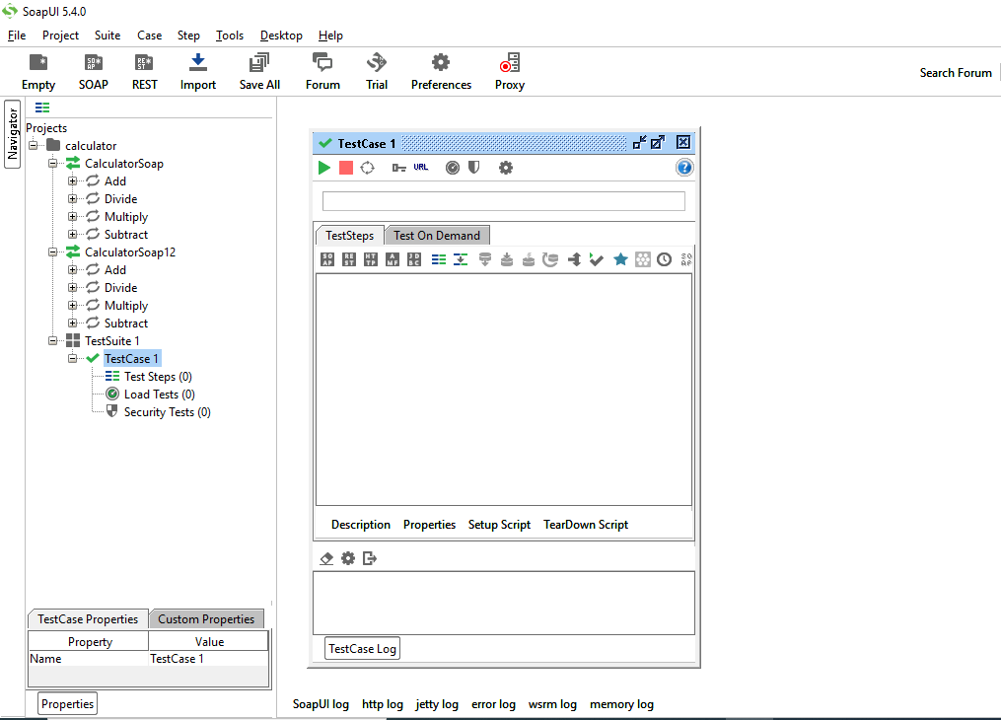Click the TestCase progress bar field
Image resolution: width=1001 pixels, height=720 pixels.
pyautogui.click(x=504, y=201)
